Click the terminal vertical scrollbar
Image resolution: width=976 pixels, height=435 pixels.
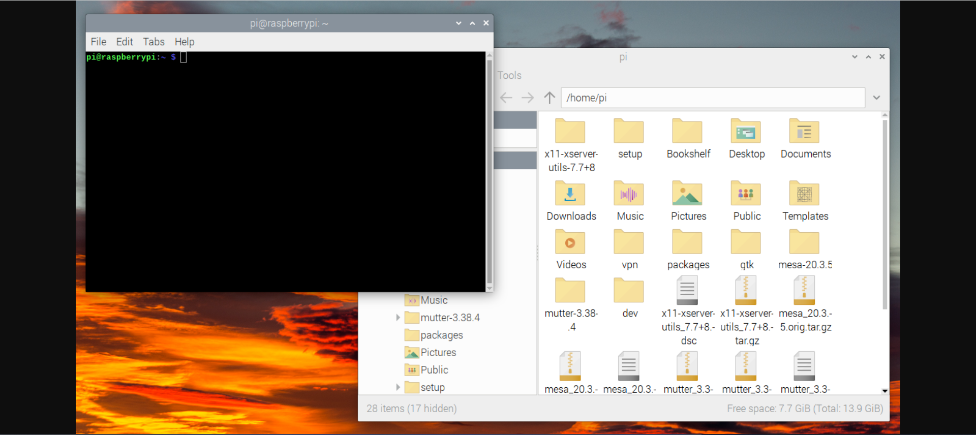point(490,172)
